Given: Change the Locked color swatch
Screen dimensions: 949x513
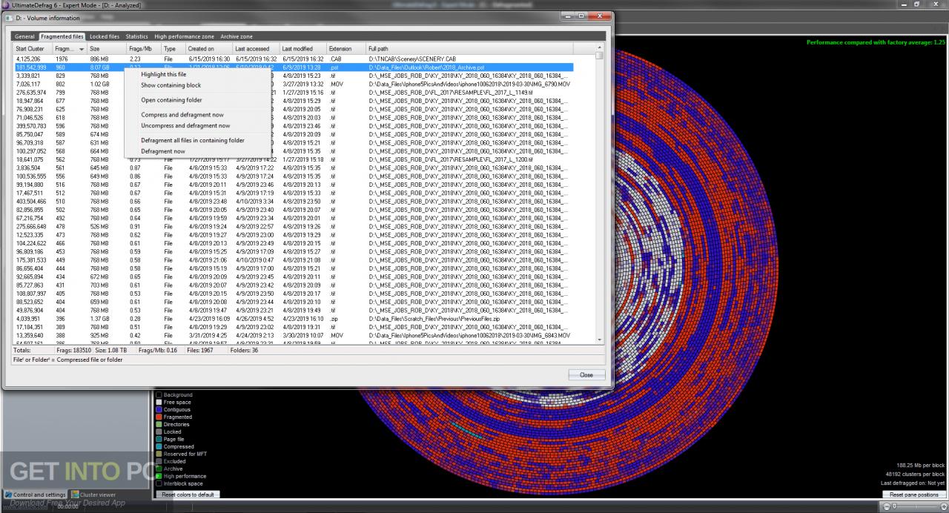Looking at the screenshot, I should 159,432.
